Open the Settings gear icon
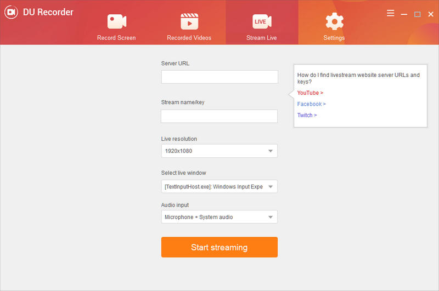 334,21
